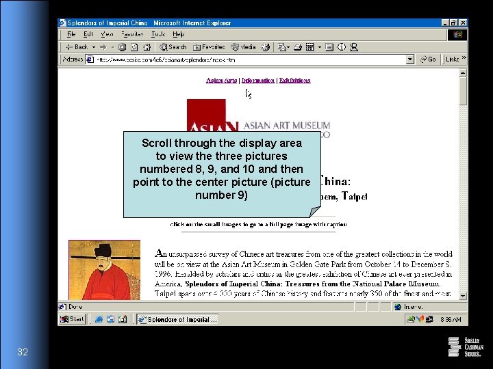Viewport: 493px width, 369px height.
Task: Click the middle system tray icon
Action: [420, 319]
